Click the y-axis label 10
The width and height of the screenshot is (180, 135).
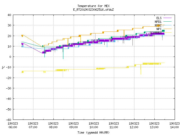(9, 46)
